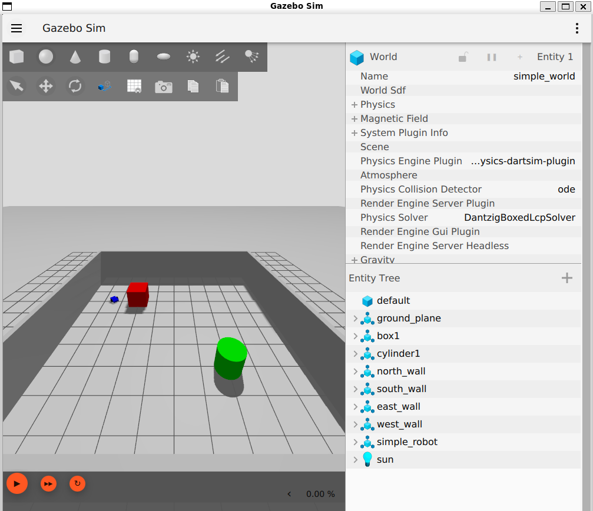593x511 pixels.
Task: Expand the cylinder1 entity
Action: [355, 354]
